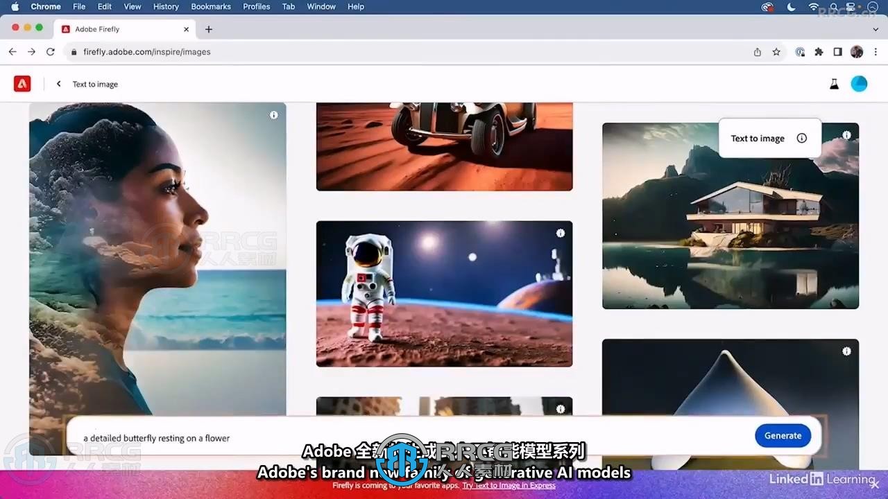
Task: Open the Extensions puzzle icon
Action: (x=819, y=52)
